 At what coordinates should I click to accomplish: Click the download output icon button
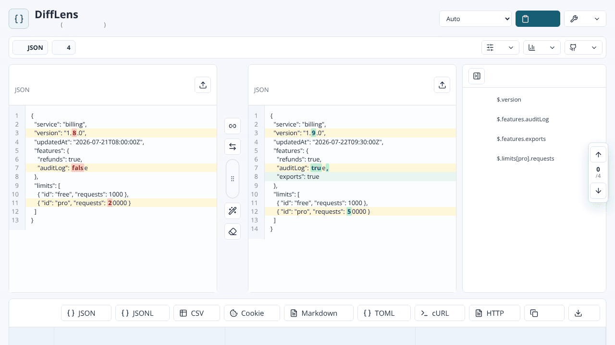[x=584, y=313]
